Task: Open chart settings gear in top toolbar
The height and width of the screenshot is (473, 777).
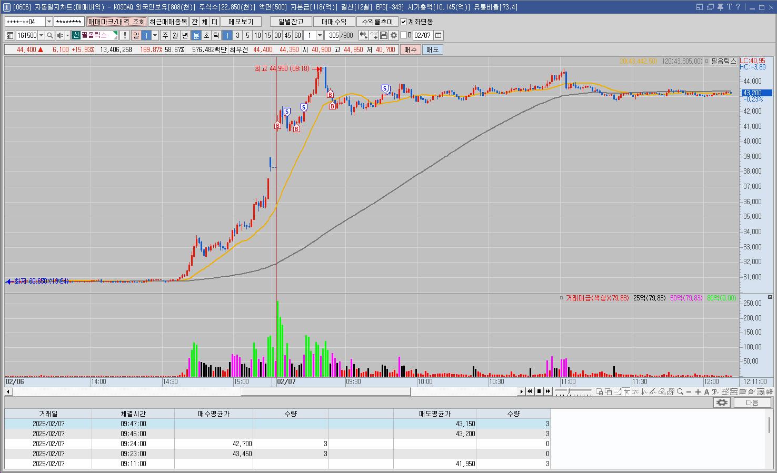Action: [393, 35]
